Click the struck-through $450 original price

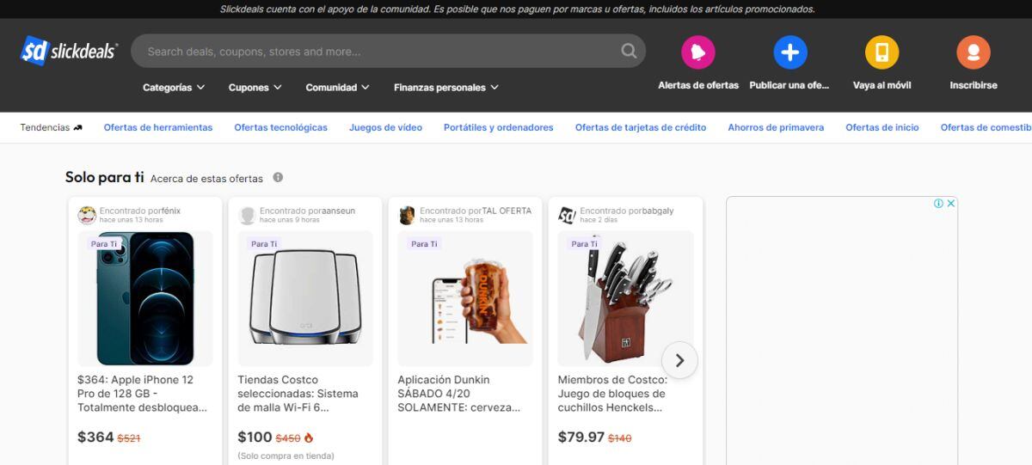pyautogui.click(x=288, y=438)
